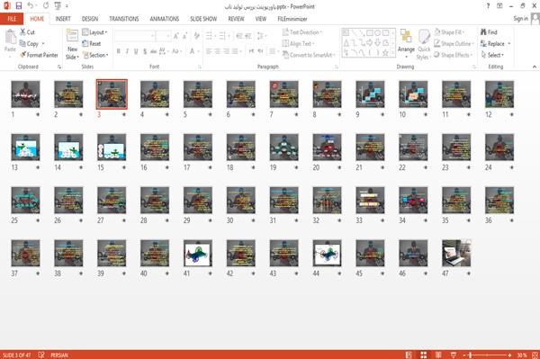Screen dimensions: 540x359
Task: Adjust the zoom slider in status bar
Action: pyautogui.click(x=470, y=355)
